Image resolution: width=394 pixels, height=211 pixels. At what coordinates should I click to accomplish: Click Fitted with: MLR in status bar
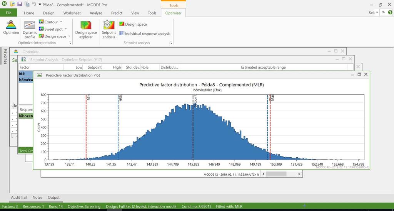pyautogui.click(x=229, y=206)
